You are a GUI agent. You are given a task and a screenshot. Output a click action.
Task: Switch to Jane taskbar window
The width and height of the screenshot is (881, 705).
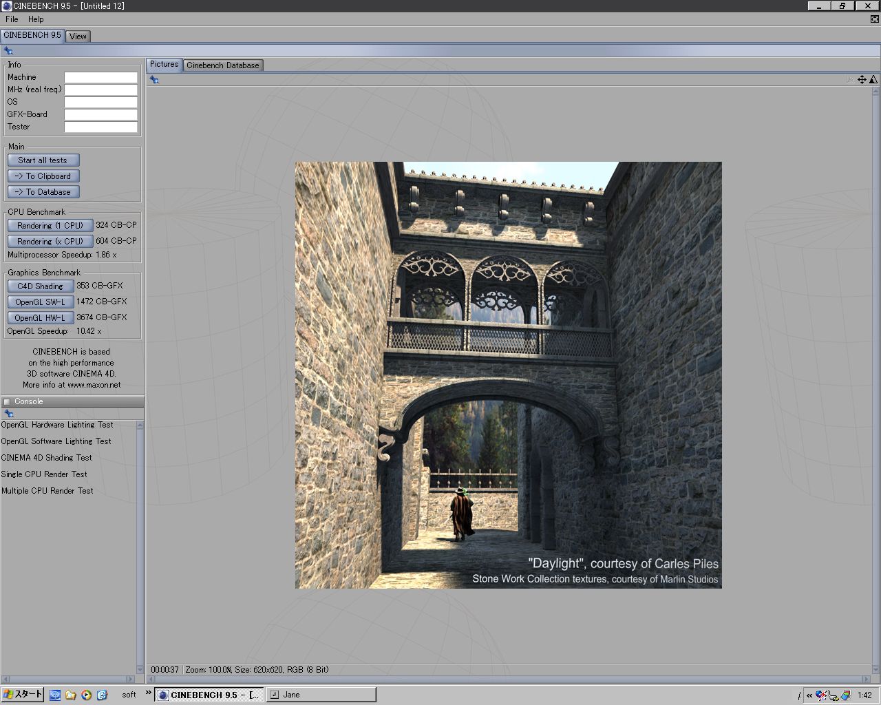[x=321, y=695]
